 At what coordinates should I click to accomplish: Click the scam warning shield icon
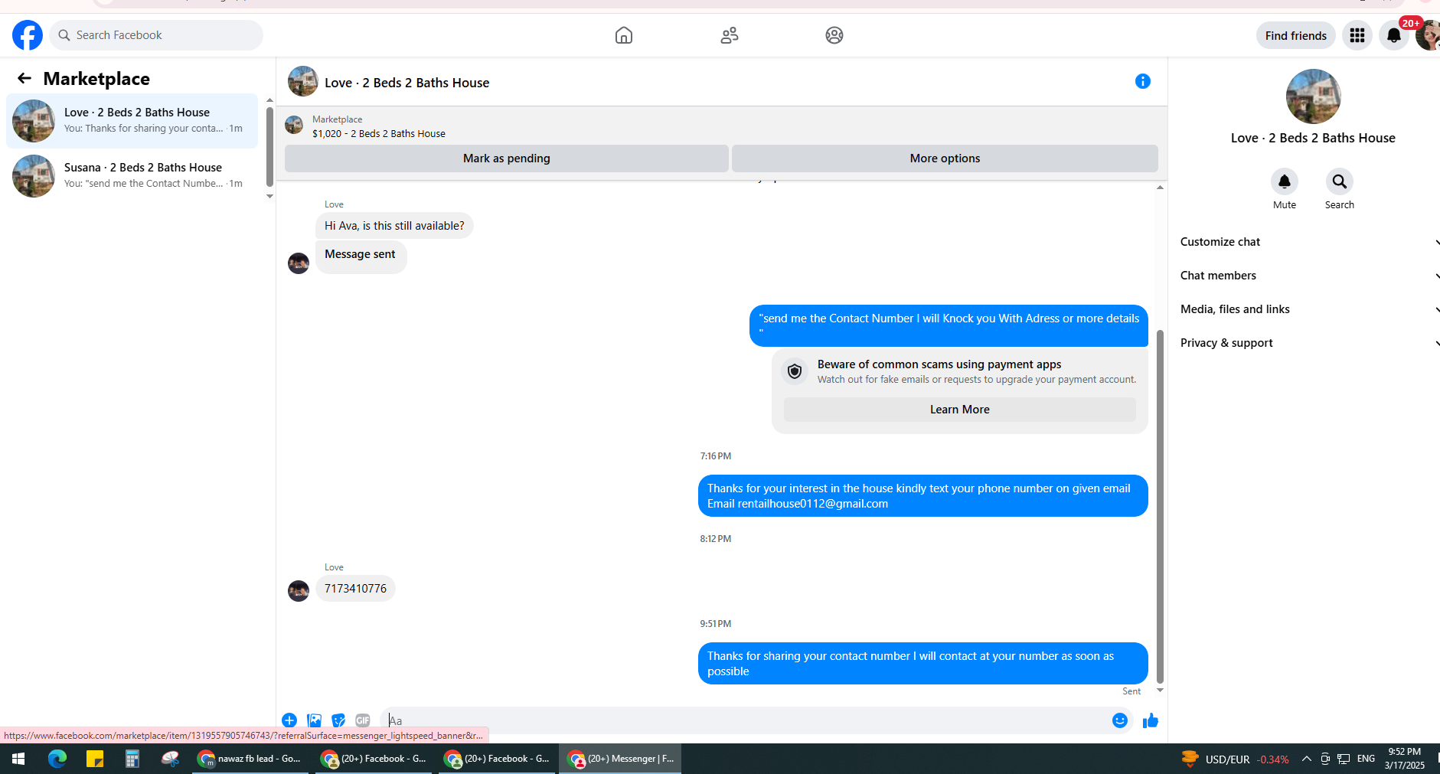795,371
